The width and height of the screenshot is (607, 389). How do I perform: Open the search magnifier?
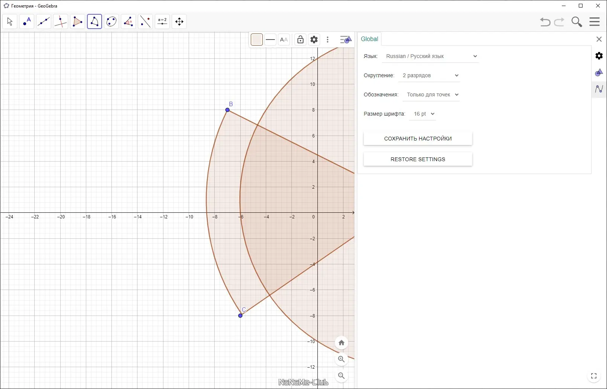point(576,22)
